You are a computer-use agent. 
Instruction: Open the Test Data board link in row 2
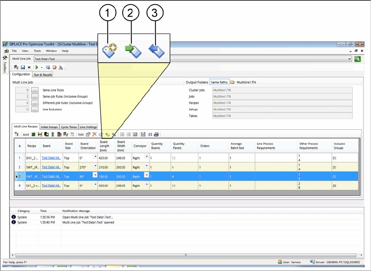tap(51, 167)
